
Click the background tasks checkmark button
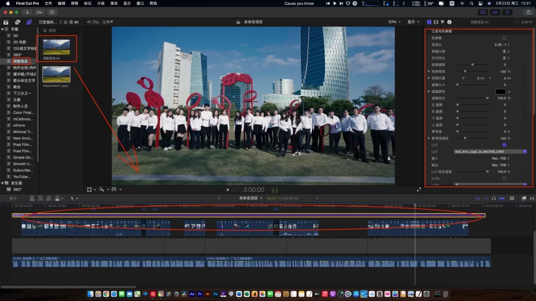coord(52,12)
